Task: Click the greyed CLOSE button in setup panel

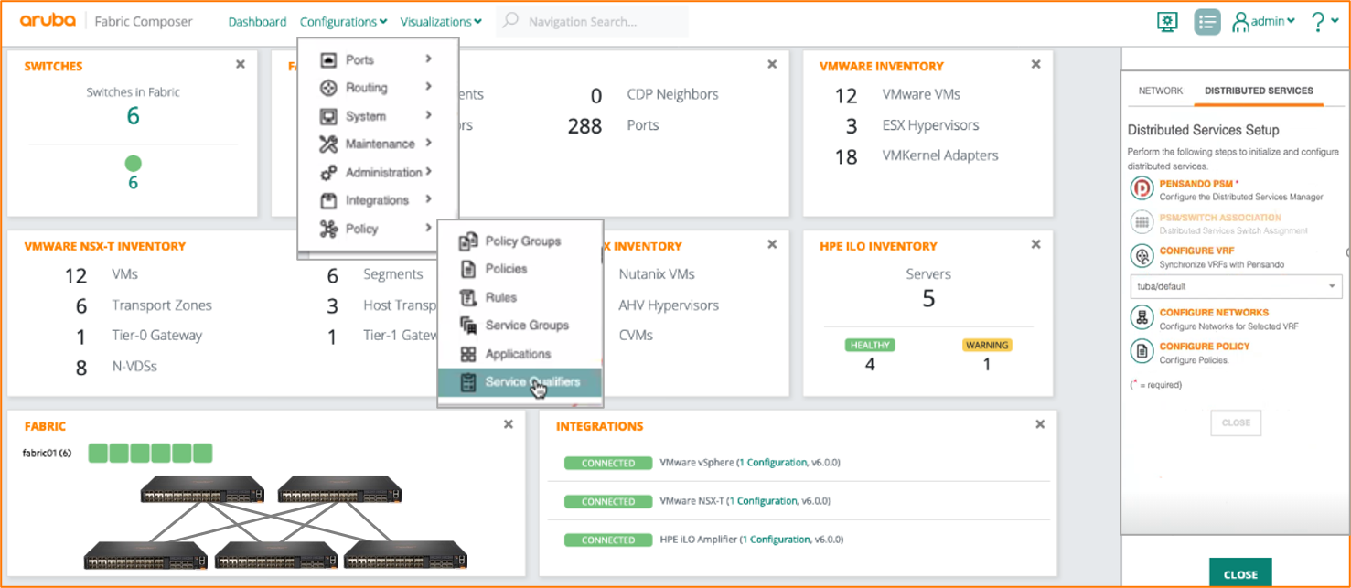Action: [1236, 423]
